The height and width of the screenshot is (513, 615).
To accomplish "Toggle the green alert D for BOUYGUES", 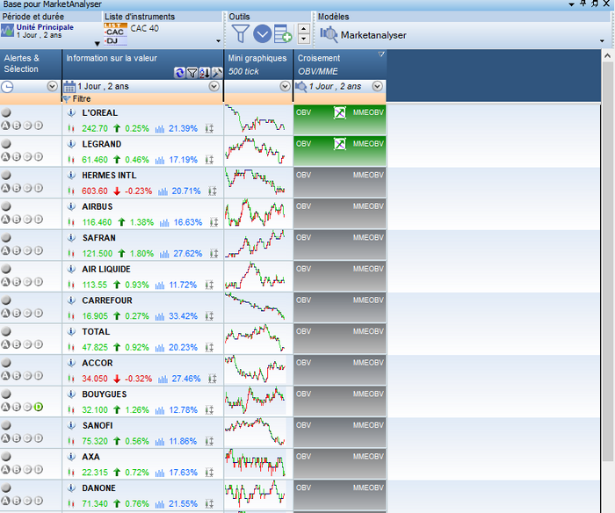I will click(38, 407).
